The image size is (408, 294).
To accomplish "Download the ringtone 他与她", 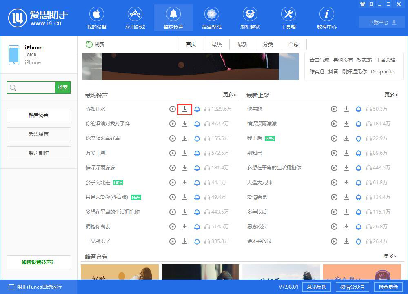I will tap(346, 109).
